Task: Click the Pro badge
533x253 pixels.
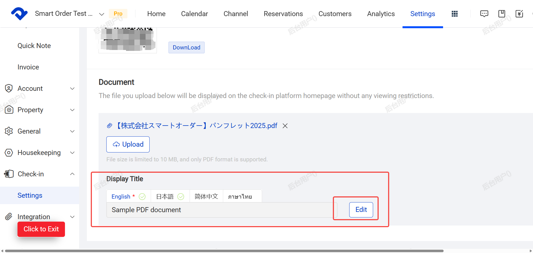Action: click(118, 14)
